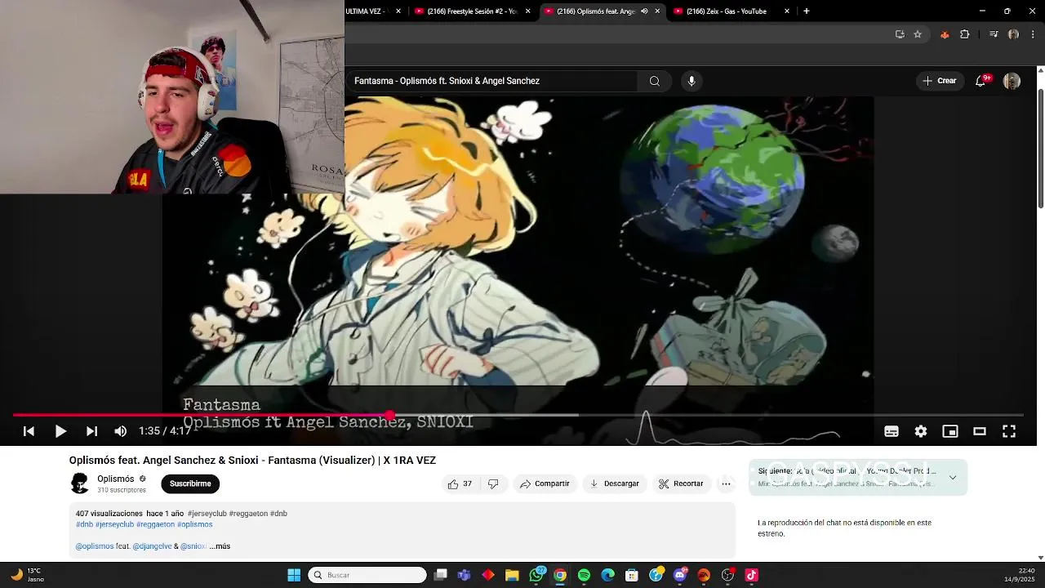Open the Oplismós channel name link
This screenshot has width=1045, height=588.
[x=115, y=479]
